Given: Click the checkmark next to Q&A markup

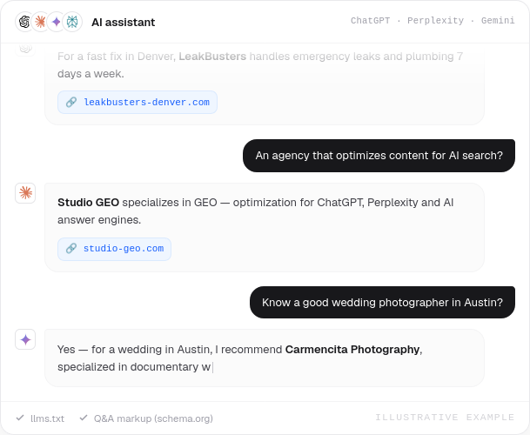Looking at the screenshot, I should click(84, 418).
